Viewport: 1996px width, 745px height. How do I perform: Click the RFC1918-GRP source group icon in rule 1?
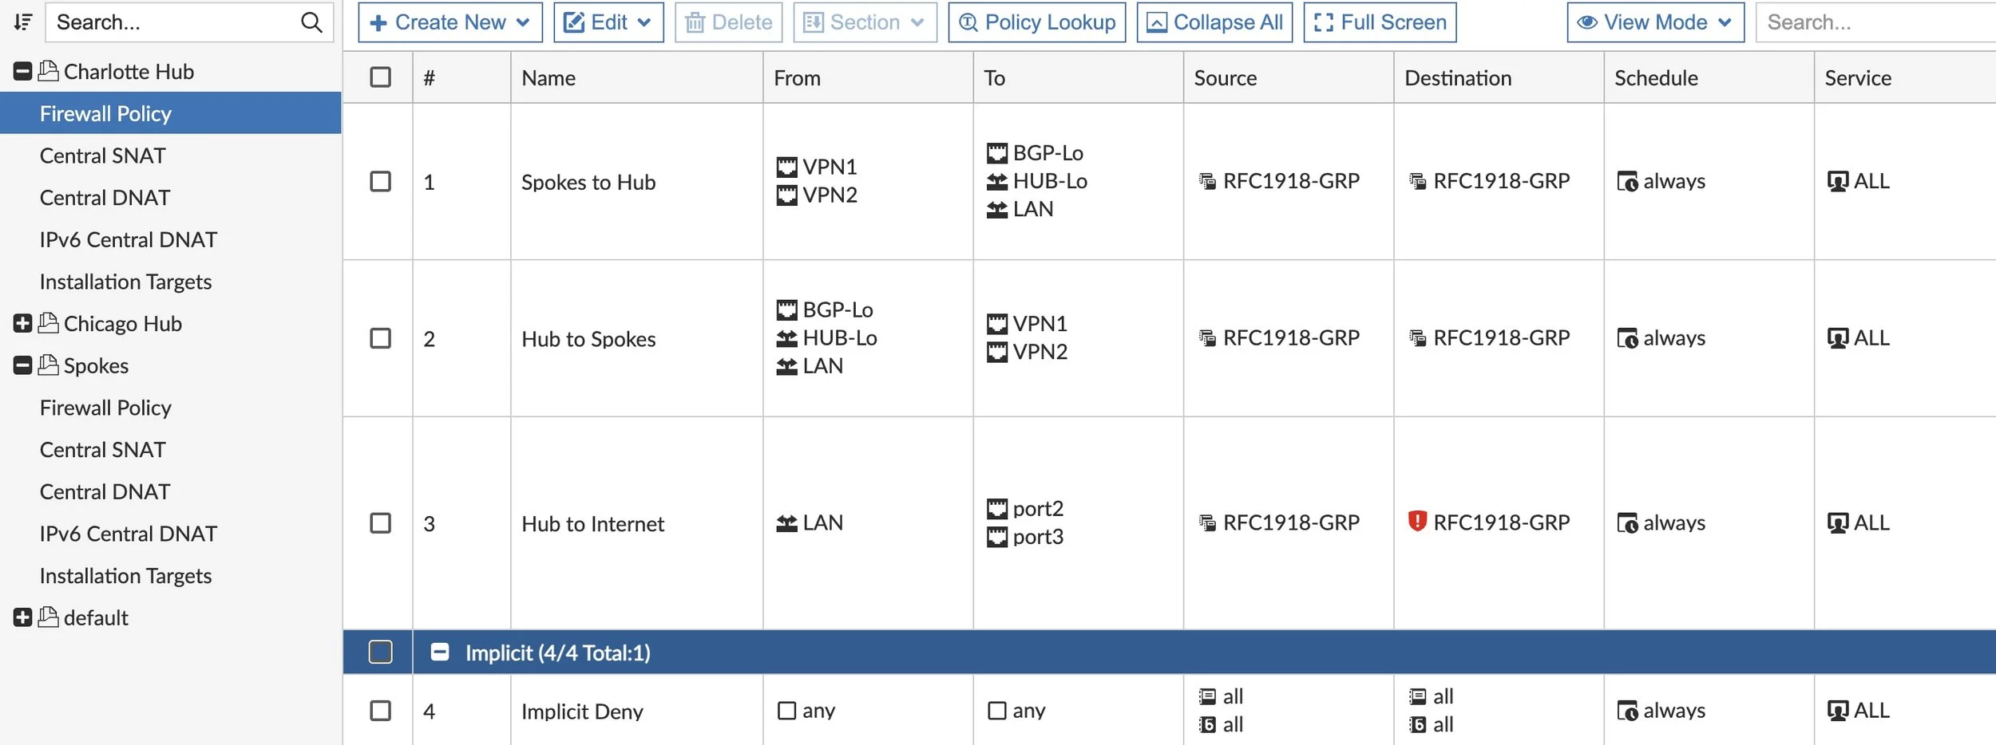[1207, 182]
